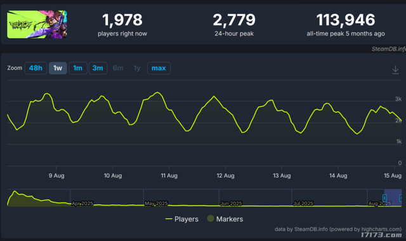Click the left navigator range handle
This screenshot has width=406, height=241.
[x=384, y=198]
